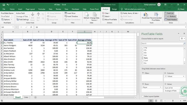Check the 40+ field checkbox

pyautogui.click(x=142, y=53)
